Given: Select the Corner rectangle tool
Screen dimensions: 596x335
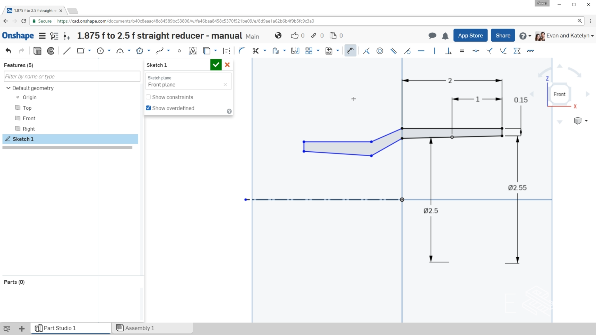Looking at the screenshot, I should [x=80, y=51].
